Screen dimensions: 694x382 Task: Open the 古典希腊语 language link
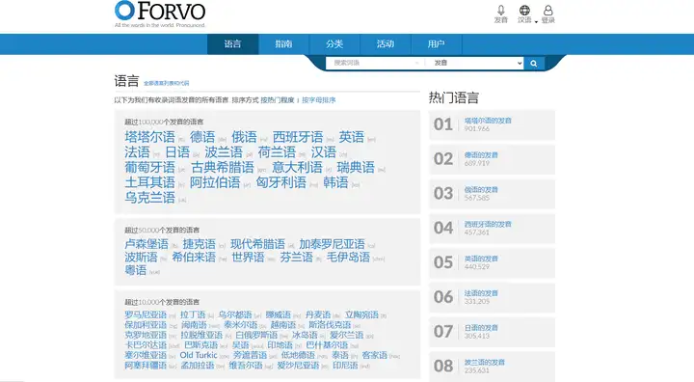point(223,167)
